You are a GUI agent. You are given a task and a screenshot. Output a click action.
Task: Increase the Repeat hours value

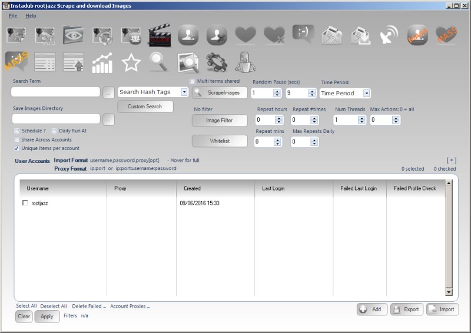[x=278, y=118]
